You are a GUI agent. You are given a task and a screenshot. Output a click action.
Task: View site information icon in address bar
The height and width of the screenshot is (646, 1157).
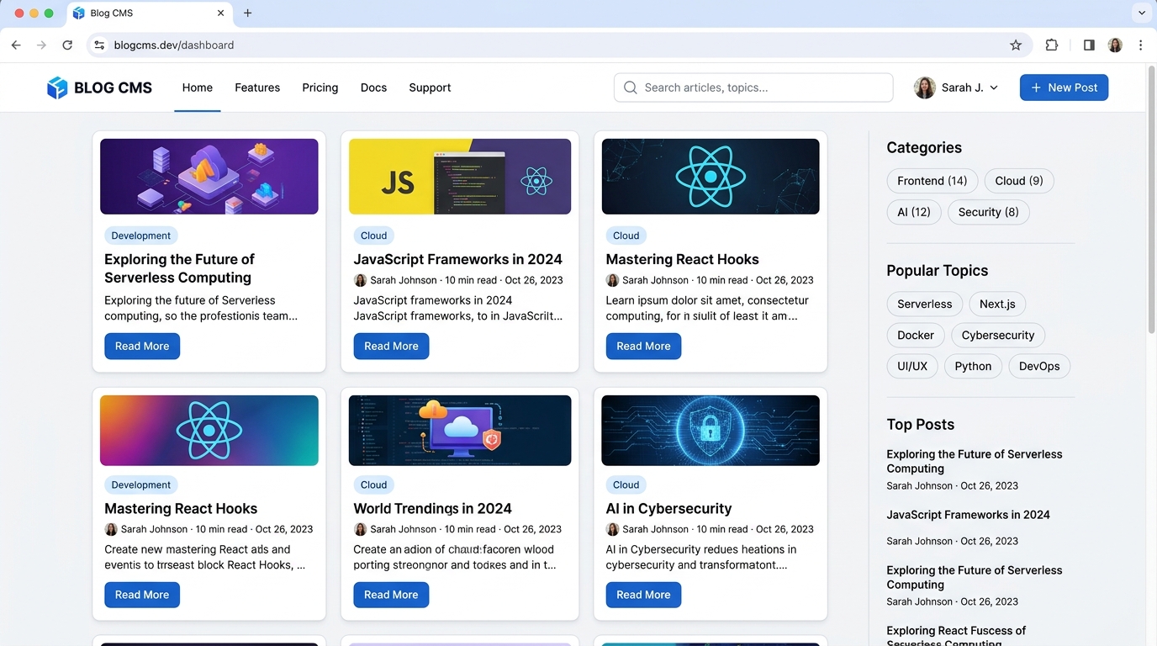[99, 45]
